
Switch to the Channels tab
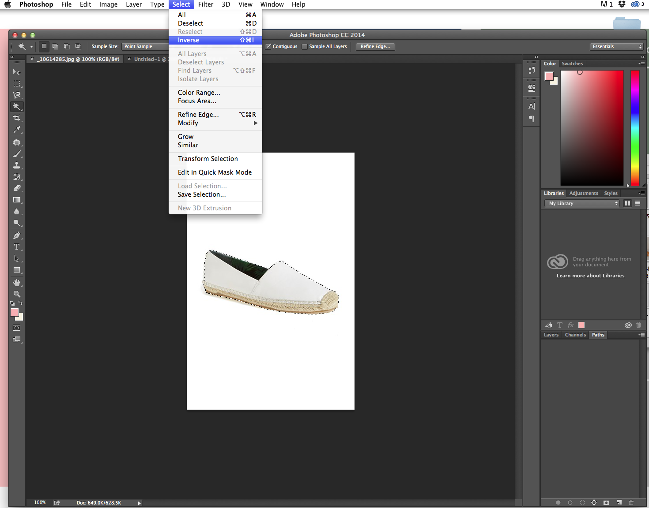pos(575,335)
